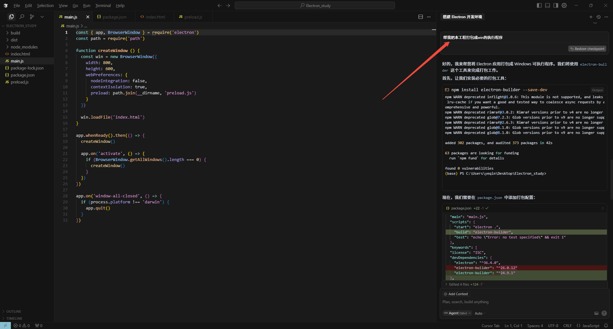The height and width of the screenshot is (329, 613).
Task: Attach an image in the chat input
Action: coord(596,313)
